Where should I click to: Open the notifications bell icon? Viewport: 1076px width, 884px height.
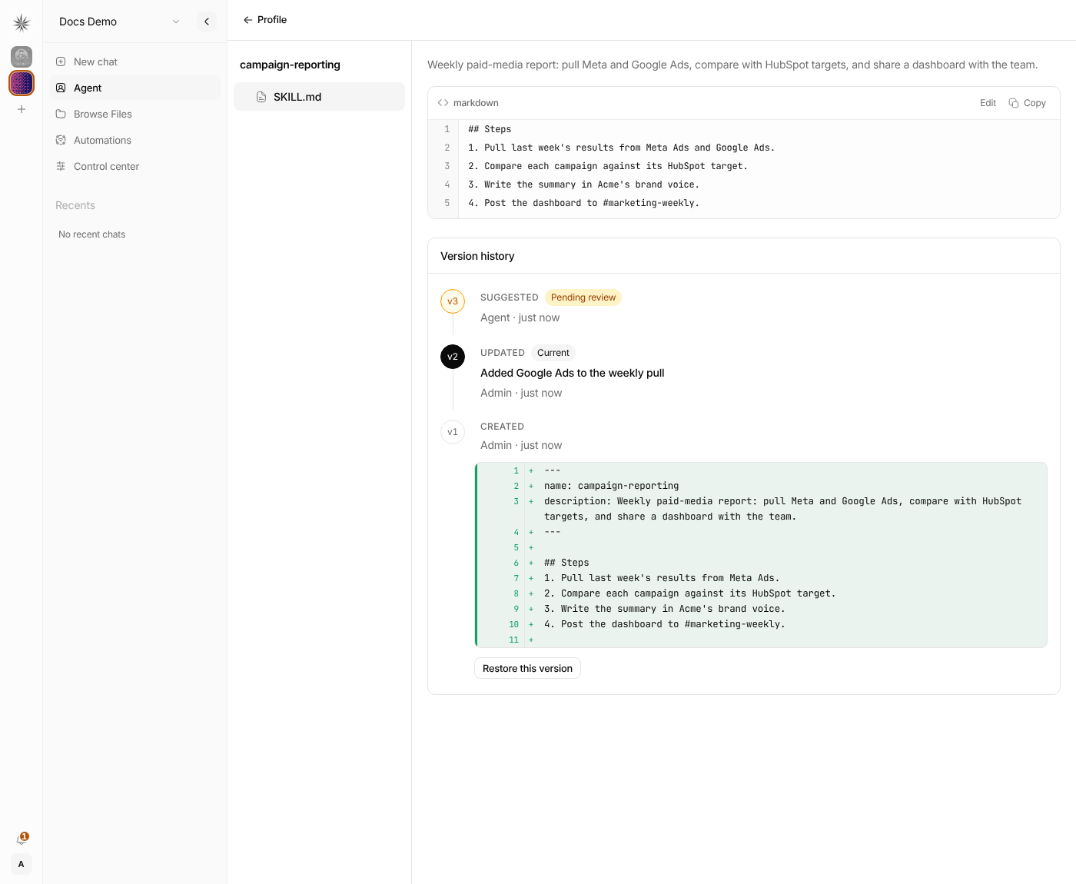tap(22, 839)
